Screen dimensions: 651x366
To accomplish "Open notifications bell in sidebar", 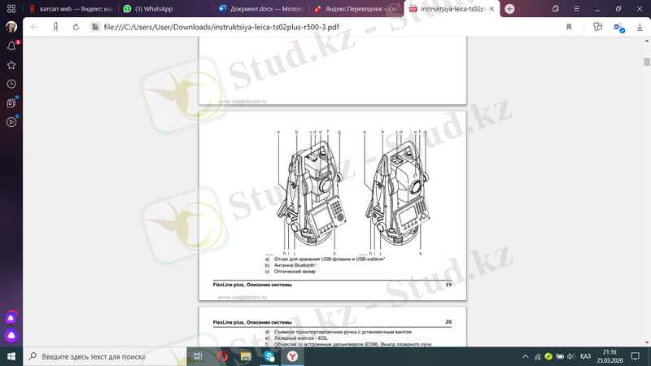I will [11, 46].
